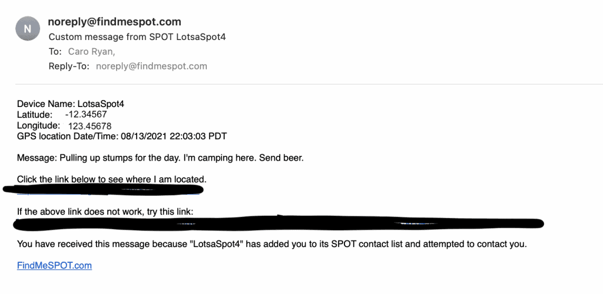This screenshot has height=294, width=603.
Task: Click the sender avatar circle with letter N
Action: [x=28, y=29]
